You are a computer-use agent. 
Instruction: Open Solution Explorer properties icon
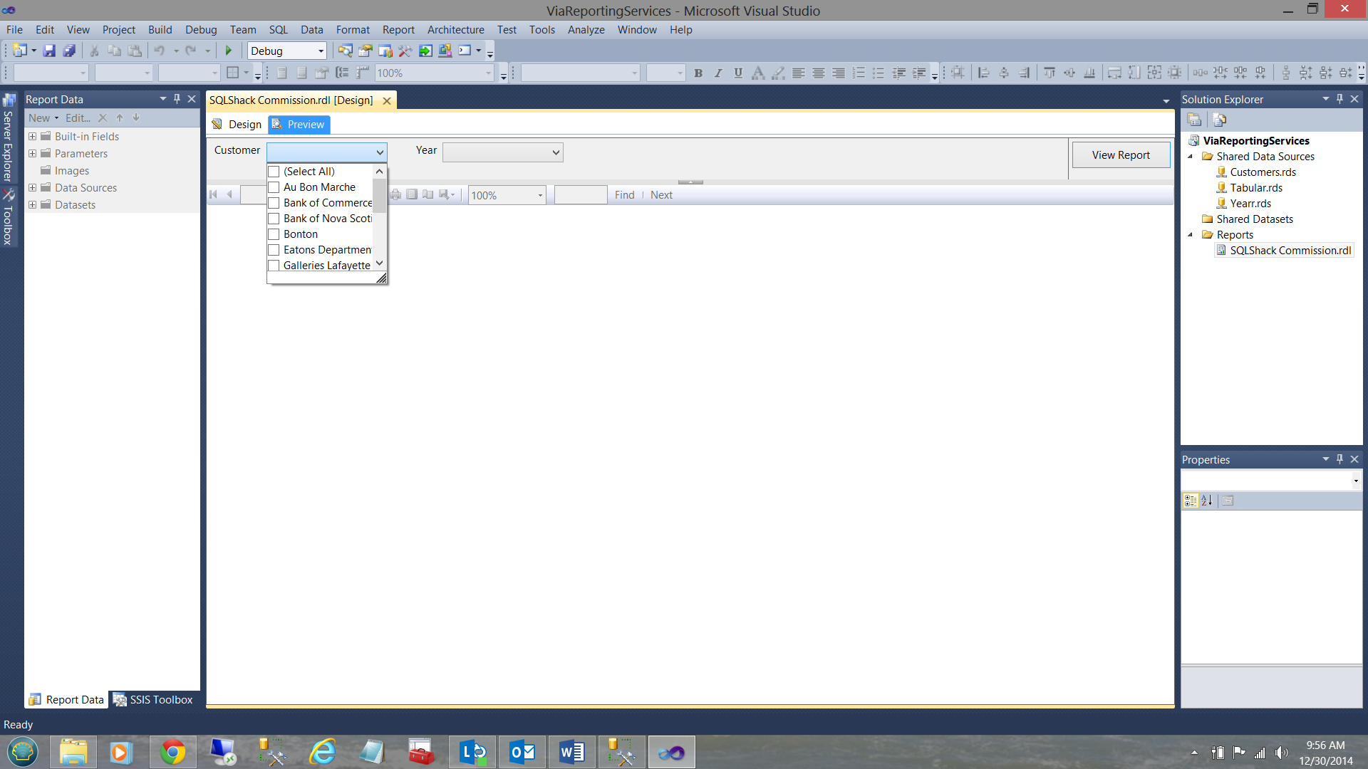coord(1194,120)
